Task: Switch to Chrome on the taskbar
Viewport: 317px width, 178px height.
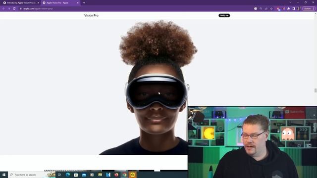Action: pos(124,175)
